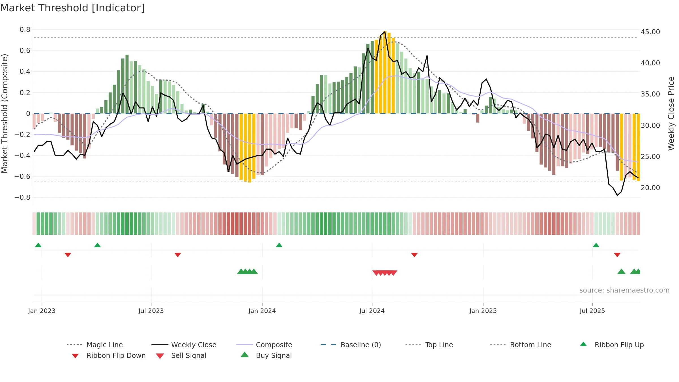This screenshot has height=382, width=679.
Task: Click the Market Threshold (Composite) axis title
Action: pyautogui.click(x=5, y=113)
